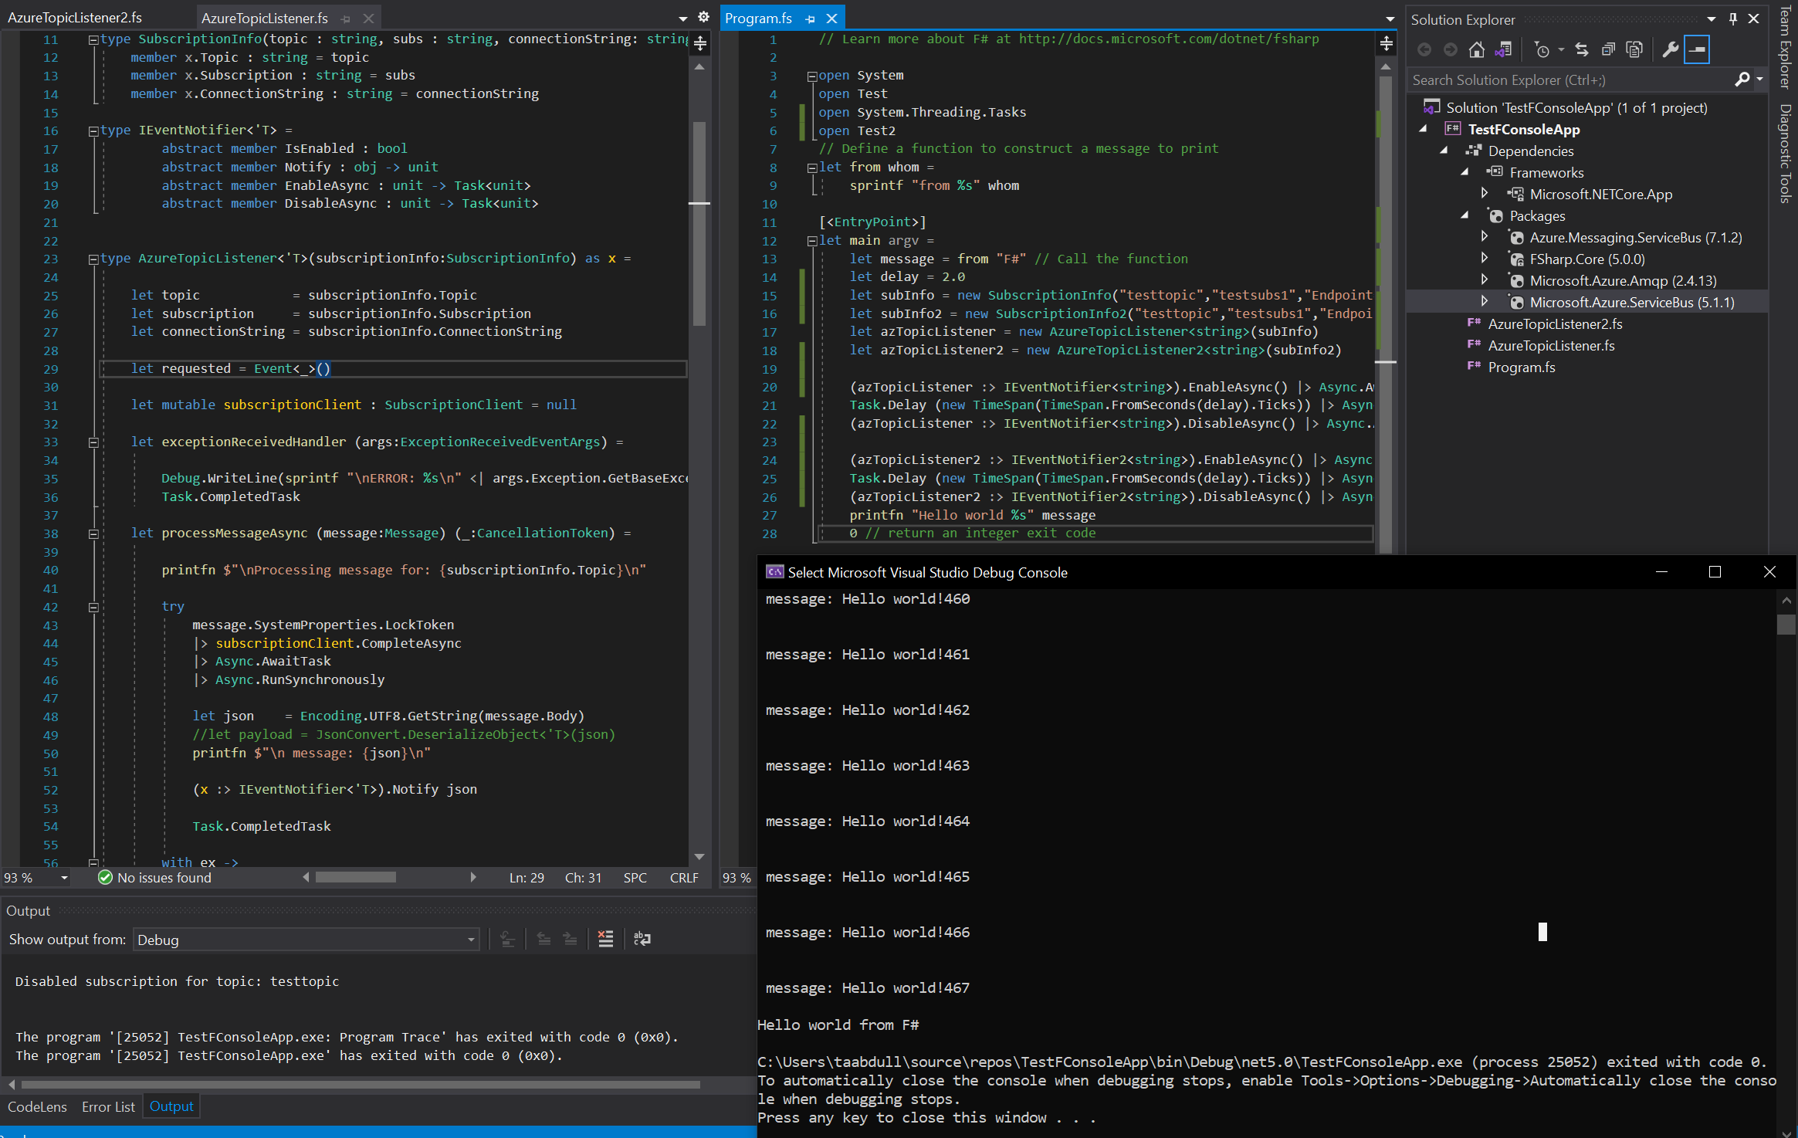Open the editor settings gear icon
This screenshot has width=1798, height=1138.
coord(703,15)
